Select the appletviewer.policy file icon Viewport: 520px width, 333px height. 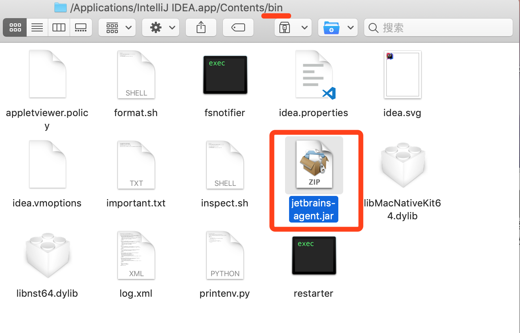pyautogui.click(x=47, y=74)
